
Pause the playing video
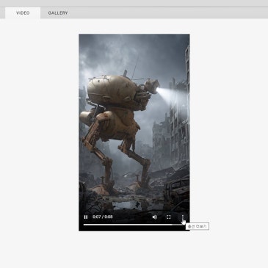pyautogui.click(x=86, y=217)
